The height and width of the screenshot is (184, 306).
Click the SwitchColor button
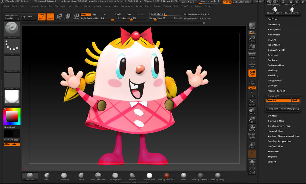[x=12, y=140]
